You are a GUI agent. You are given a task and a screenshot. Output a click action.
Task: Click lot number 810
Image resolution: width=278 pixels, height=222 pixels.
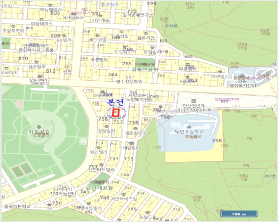[x=23, y=58]
